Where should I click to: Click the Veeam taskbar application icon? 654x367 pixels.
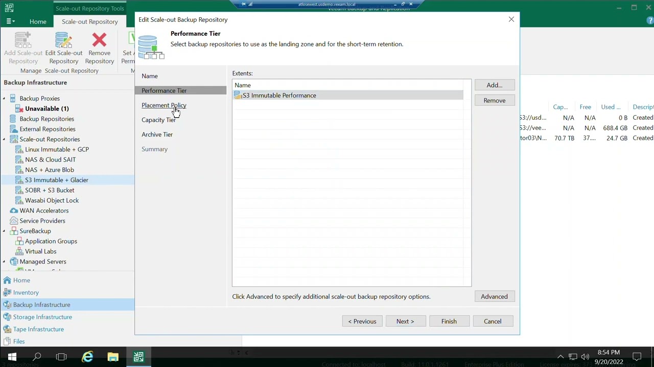click(138, 357)
